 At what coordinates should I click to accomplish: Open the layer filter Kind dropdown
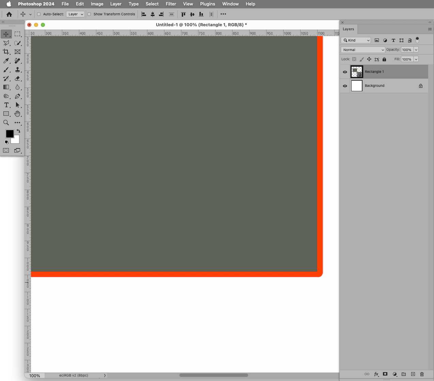[x=356, y=40]
